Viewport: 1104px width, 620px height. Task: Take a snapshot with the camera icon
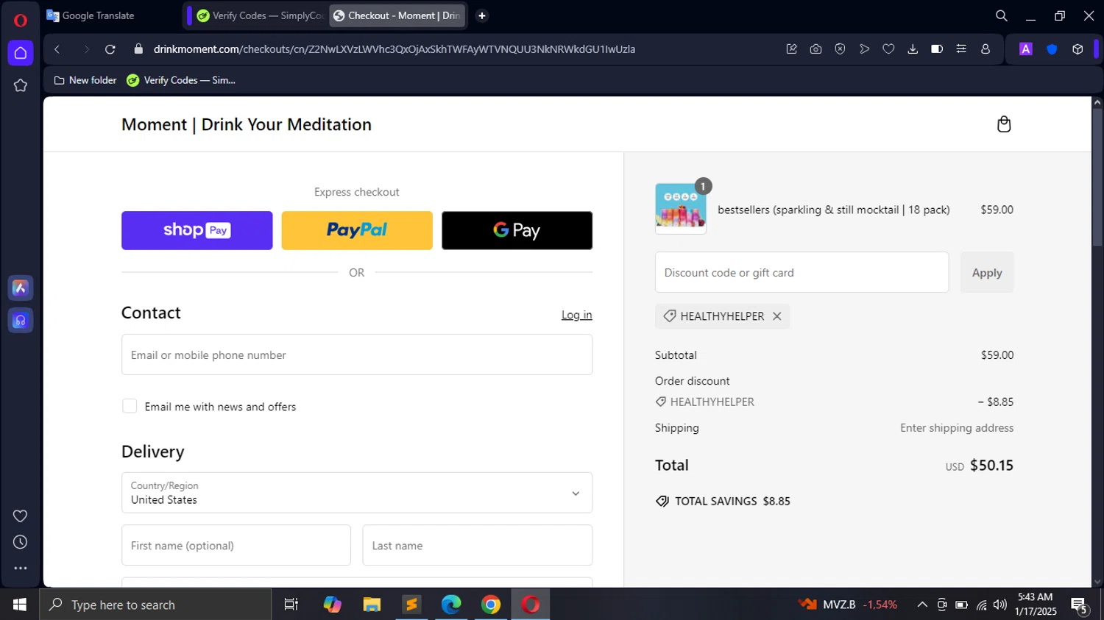coord(815,49)
